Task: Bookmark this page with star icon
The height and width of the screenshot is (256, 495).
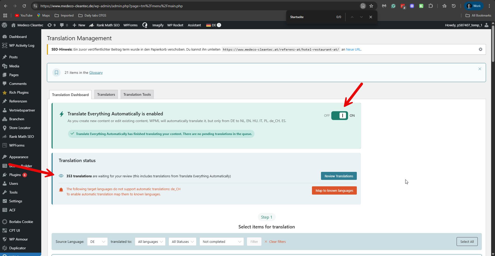Action: (x=371, y=6)
